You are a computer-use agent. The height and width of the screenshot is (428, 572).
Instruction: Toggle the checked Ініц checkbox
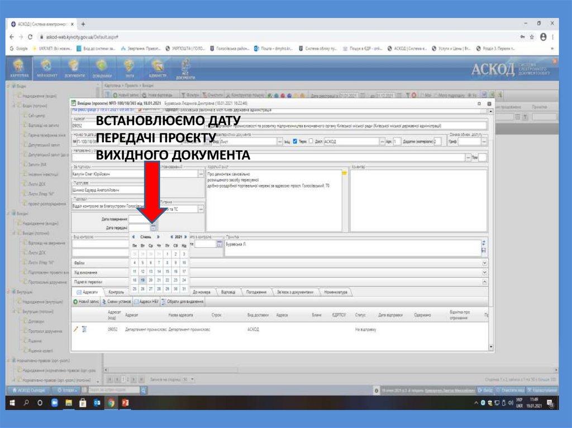coord(295,141)
